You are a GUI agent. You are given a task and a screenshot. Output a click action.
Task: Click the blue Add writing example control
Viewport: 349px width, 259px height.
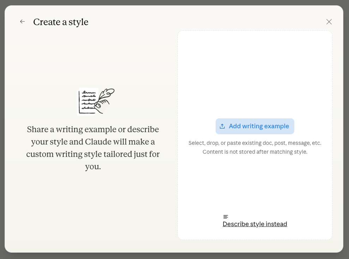pos(255,126)
